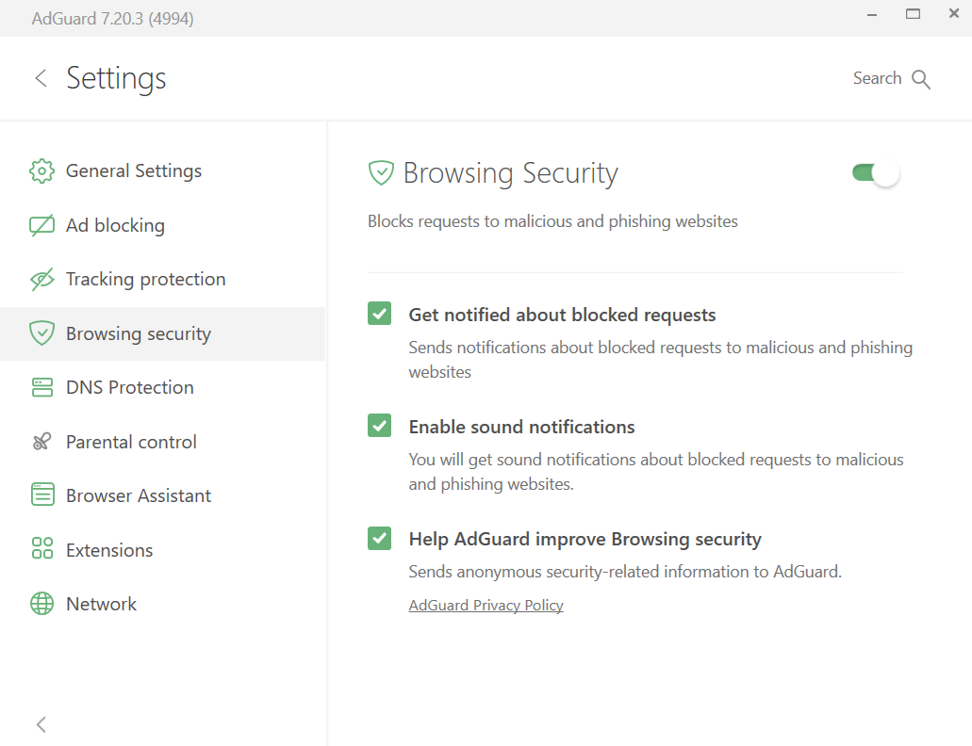Click the DNS Protection server icon
This screenshot has width=972, height=746.
click(x=41, y=387)
